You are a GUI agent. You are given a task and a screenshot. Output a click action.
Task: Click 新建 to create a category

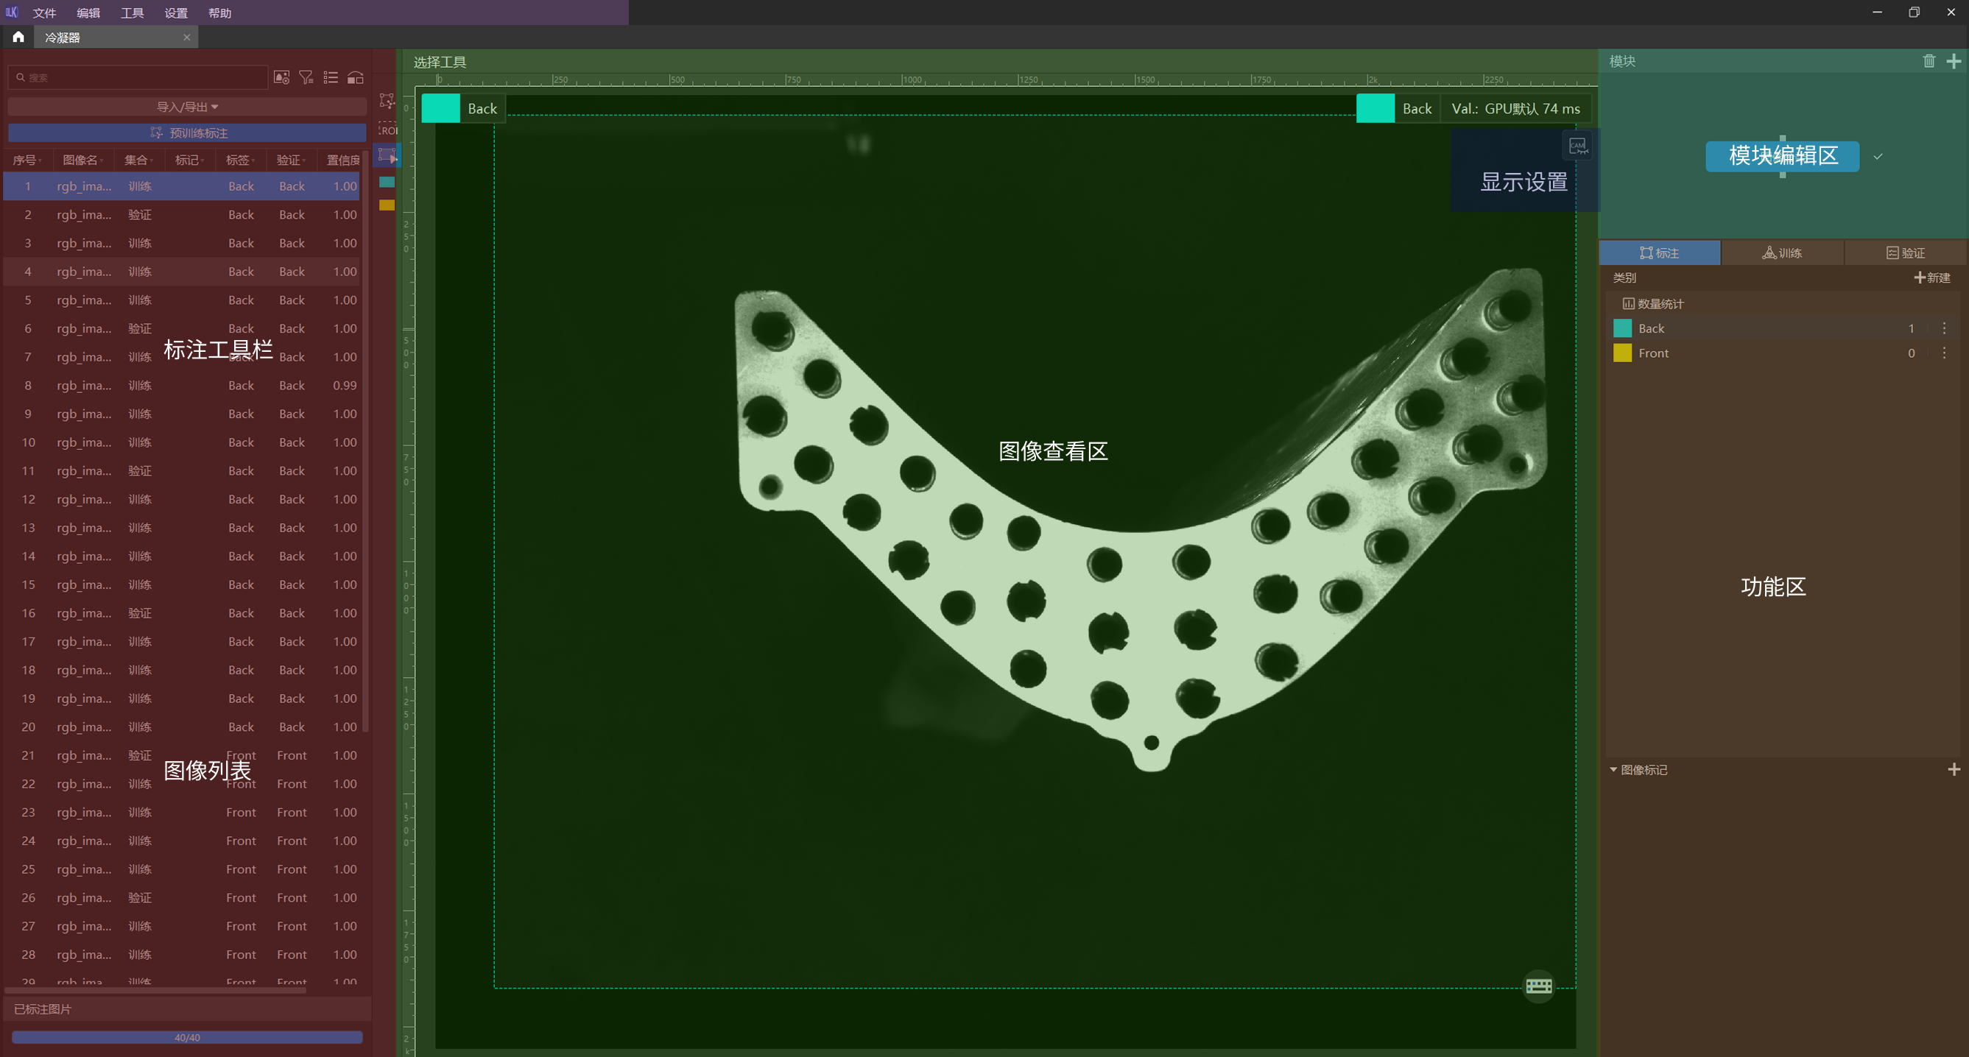tap(1931, 277)
